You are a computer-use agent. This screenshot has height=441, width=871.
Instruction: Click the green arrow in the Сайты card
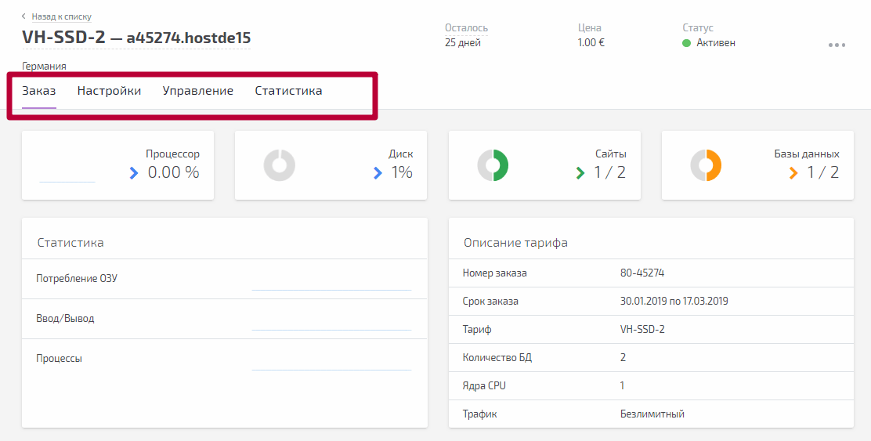tap(580, 173)
